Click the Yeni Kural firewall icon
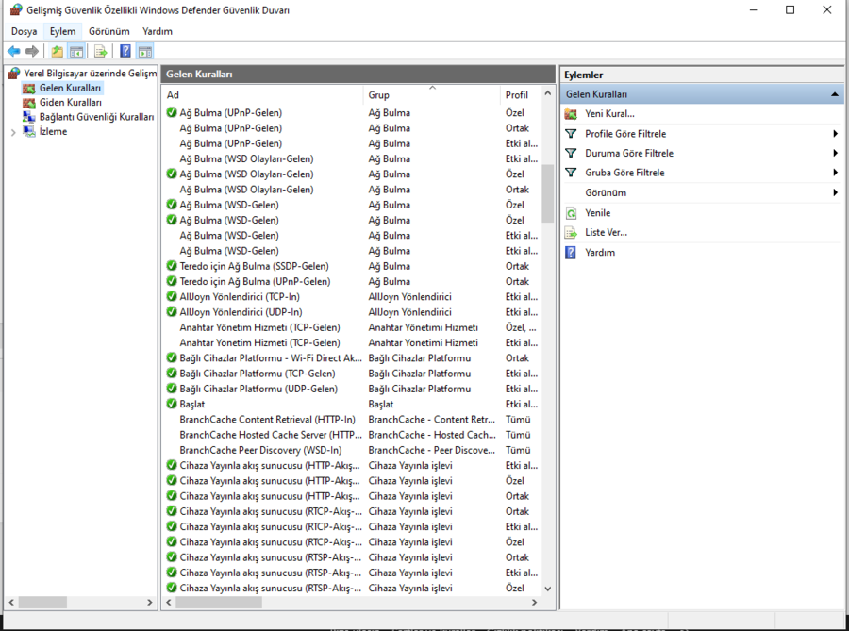The width and height of the screenshot is (849, 631). point(571,114)
